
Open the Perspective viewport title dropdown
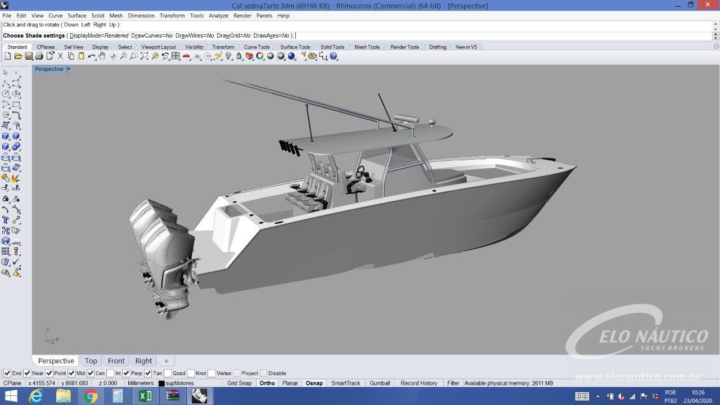point(68,69)
